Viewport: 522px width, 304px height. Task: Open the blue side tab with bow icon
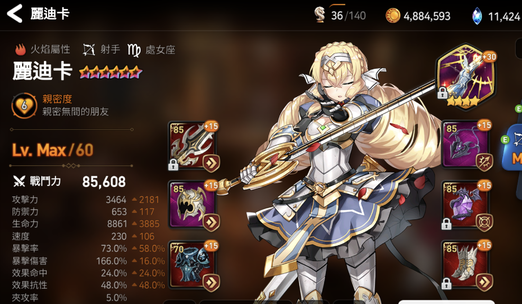[x=512, y=148]
